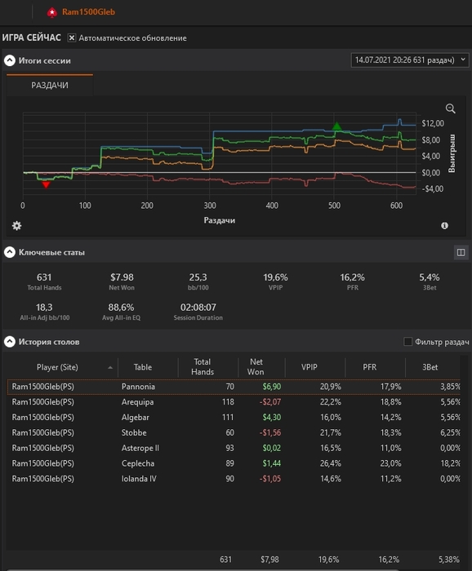Click the 02:08:07 Session Duration stat
The image size is (472, 571).
point(198,308)
